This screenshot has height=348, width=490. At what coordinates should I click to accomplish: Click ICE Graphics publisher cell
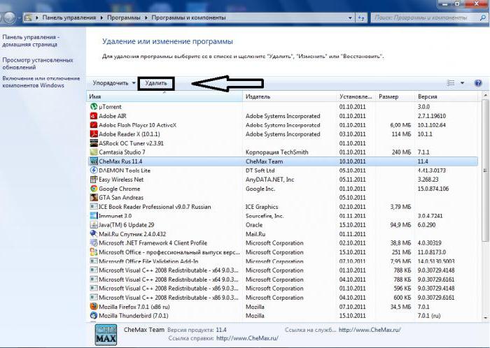coord(262,207)
